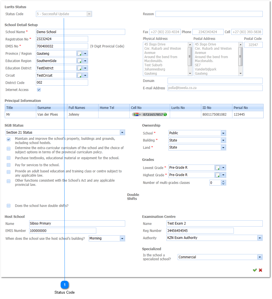The height and width of the screenshot is (299, 272).
Task: Open the specialized school Commercial dropdown
Action: (260, 257)
